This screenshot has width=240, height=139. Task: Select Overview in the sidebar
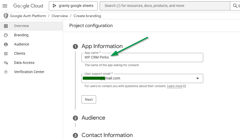pyautogui.click(x=31, y=26)
